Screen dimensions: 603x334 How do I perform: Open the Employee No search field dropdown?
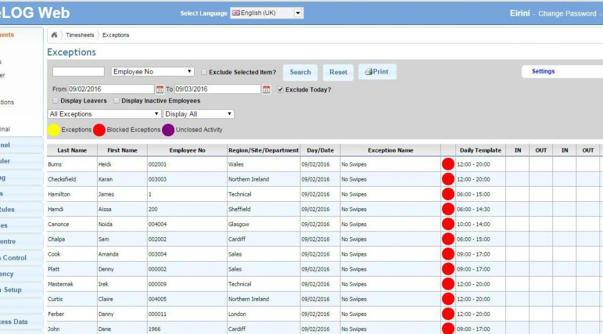pos(153,72)
